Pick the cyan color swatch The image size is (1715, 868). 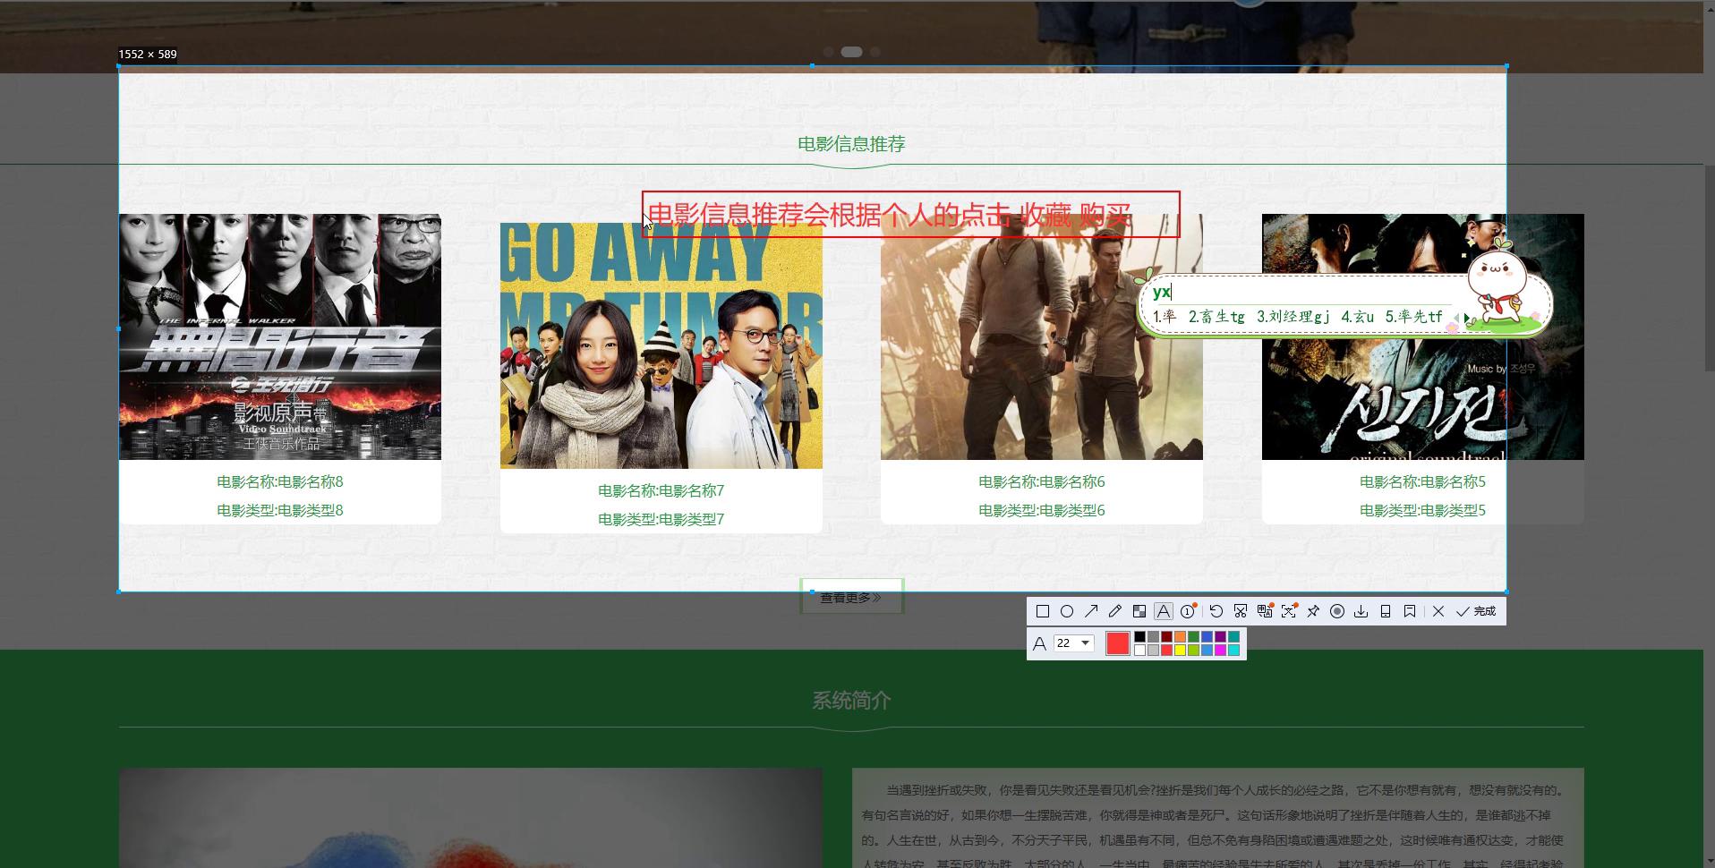(x=1233, y=651)
